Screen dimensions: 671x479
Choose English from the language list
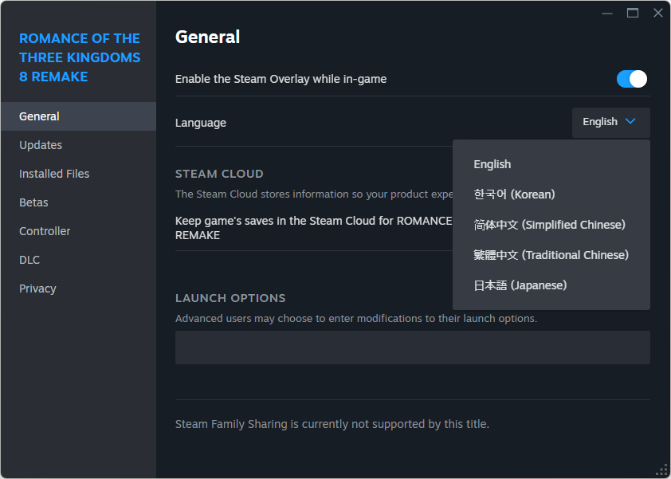click(492, 164)
